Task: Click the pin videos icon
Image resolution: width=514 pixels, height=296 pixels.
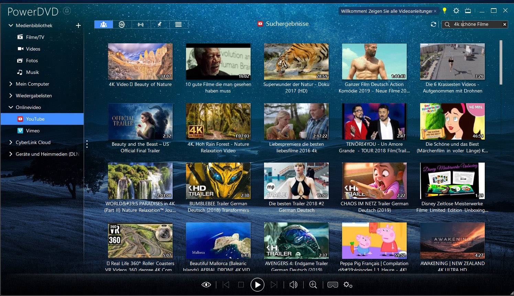Action: (160, 24)
